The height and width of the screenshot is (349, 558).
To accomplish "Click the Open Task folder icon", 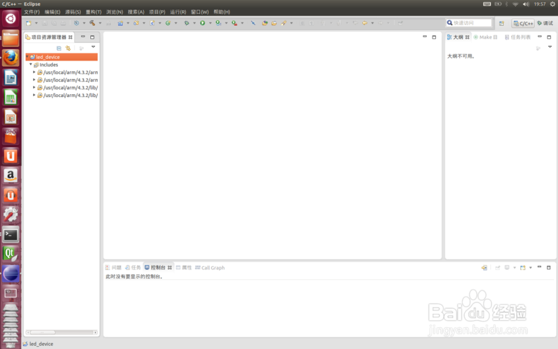I will (273, 23).
